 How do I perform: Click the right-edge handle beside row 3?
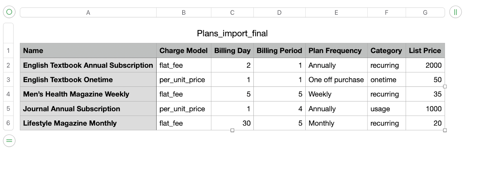(445, 86)
